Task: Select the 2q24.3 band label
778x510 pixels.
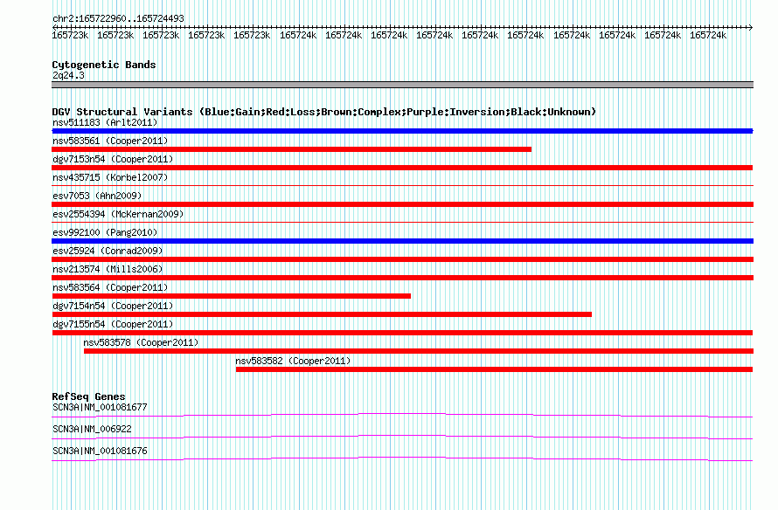Action: tap(68, 75)
